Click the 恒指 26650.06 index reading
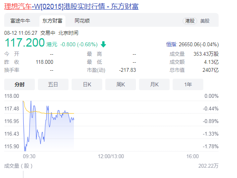The width and height of the screenshot is (237, 178). pos(193,44)
